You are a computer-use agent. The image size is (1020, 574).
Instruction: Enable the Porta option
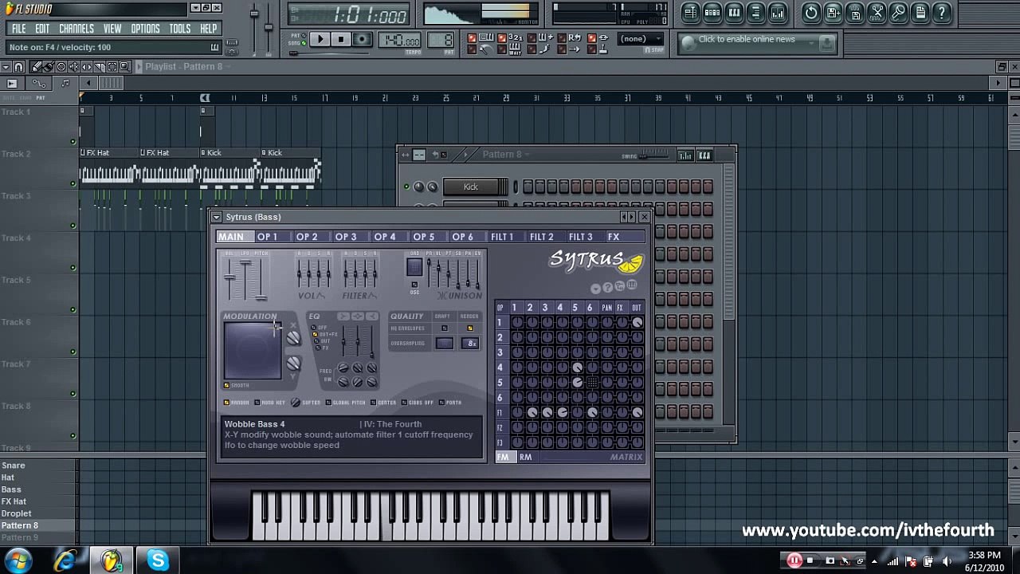(449, 403)
